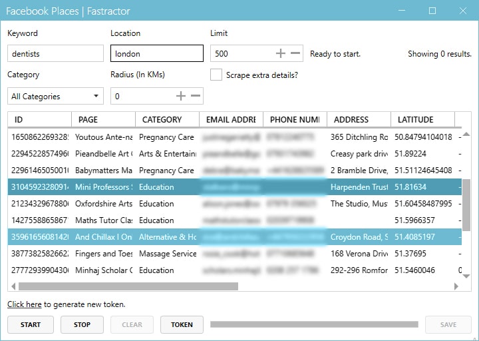Click the ID cell starting 2777293990430
The image size is (479, 341).
tap(40, 270)
